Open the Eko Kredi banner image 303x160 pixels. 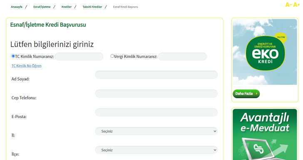point(265,52)
